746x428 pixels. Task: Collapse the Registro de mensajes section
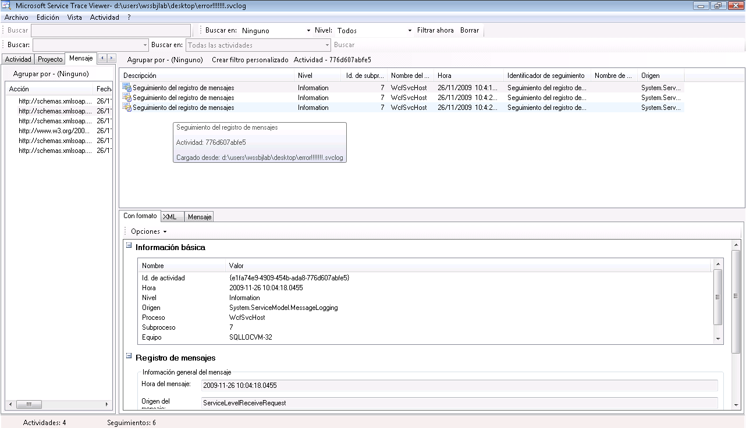[x=129, y=356]
